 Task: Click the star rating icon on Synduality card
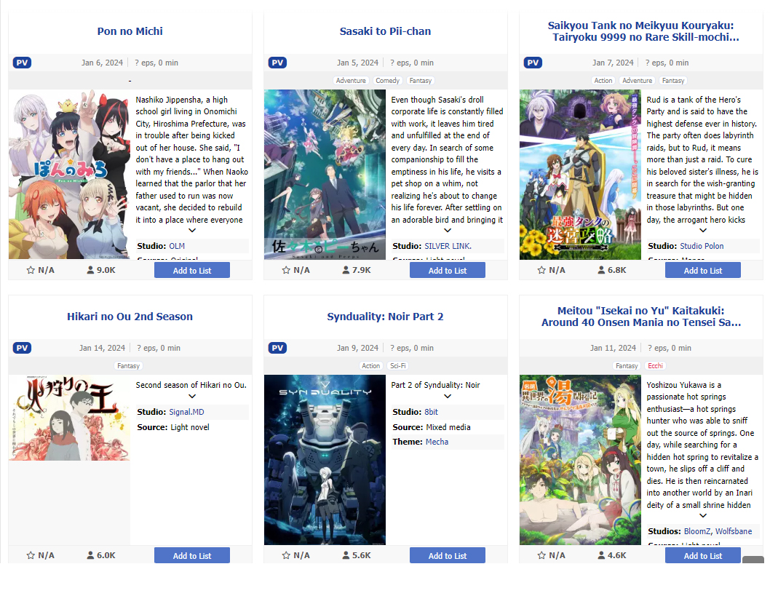pyautogui.click(x=286, y=555)
